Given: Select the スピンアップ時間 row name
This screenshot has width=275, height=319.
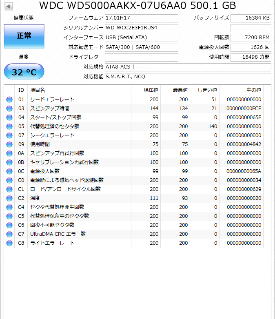Looking at the screenshot, I should point(50,109).
